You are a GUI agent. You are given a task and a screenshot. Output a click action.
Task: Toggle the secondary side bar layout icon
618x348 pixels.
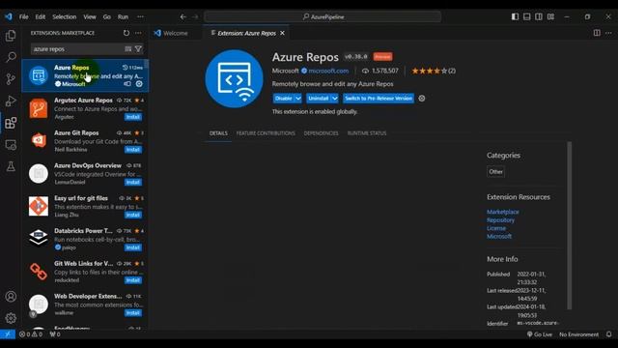(x=539, y=16)
